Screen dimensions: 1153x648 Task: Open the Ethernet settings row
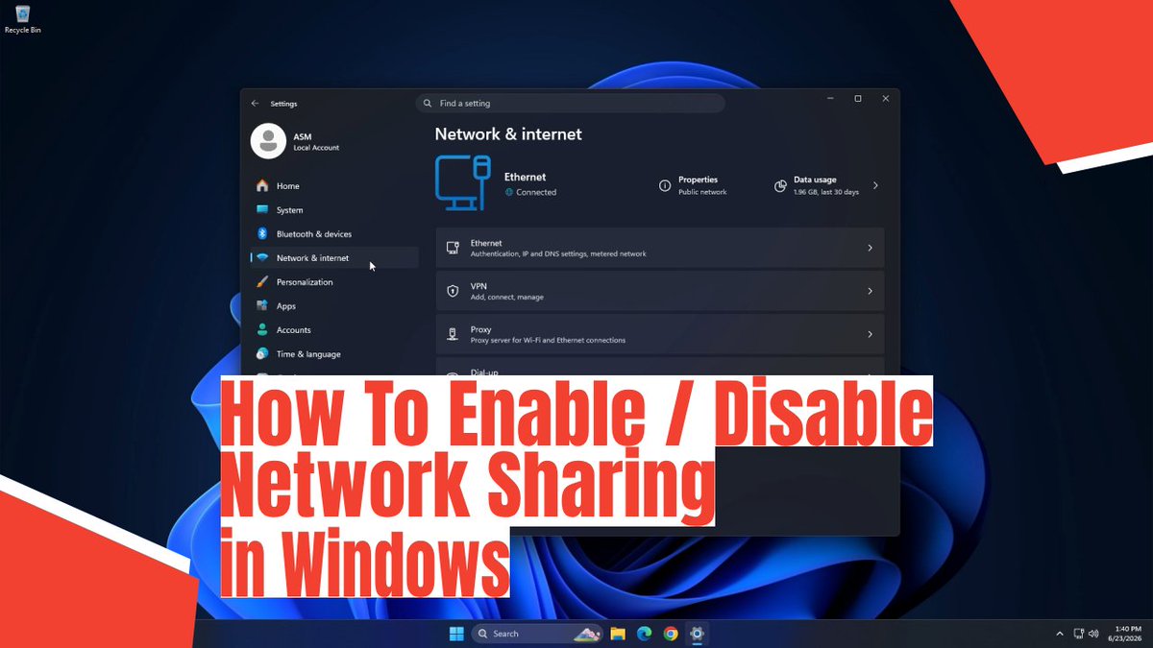(659, 248)
